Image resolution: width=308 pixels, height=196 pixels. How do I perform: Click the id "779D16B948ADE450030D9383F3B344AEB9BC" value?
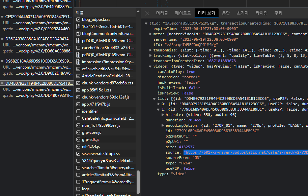[x=217, y=131]
